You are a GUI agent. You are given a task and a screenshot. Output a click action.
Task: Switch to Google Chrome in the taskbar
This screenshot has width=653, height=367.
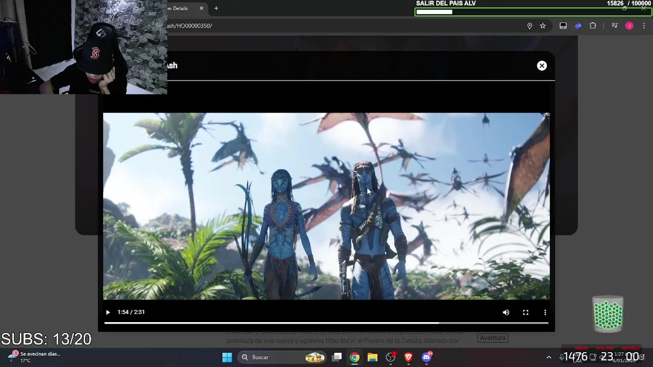(x=355, y=357)
